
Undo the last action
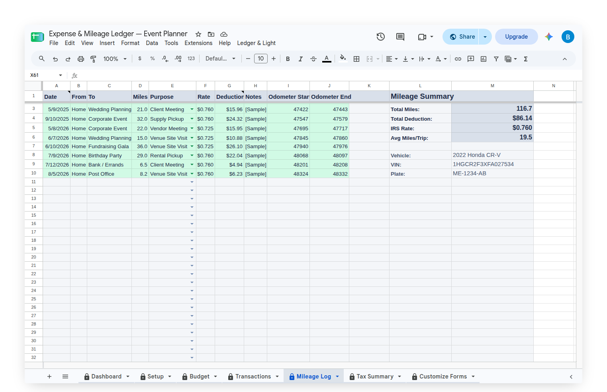click(55, 59)
